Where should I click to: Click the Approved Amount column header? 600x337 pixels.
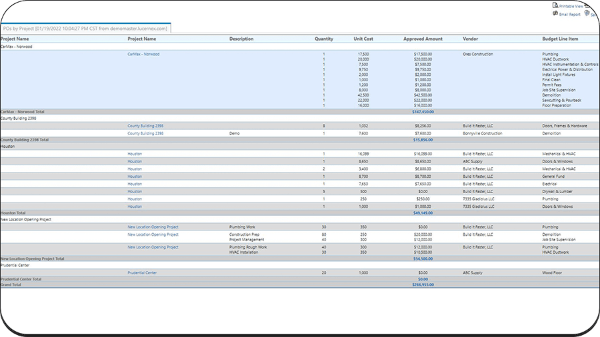(423, 39)
